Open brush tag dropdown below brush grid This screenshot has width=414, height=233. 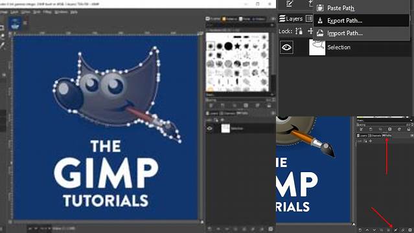tap(240, 94)
